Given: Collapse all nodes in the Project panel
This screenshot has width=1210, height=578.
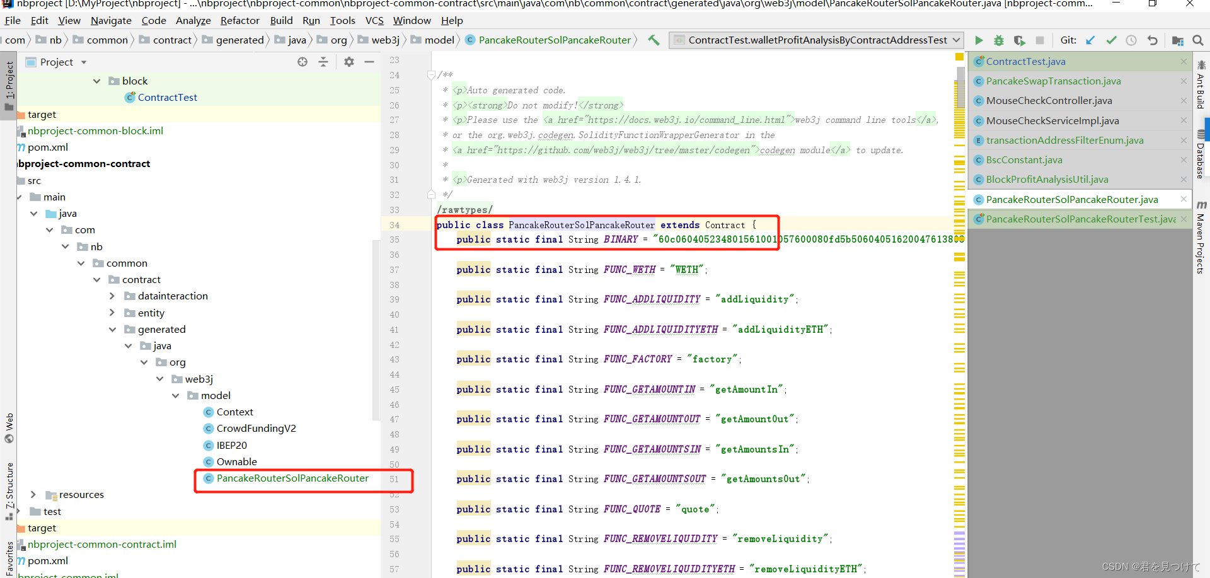Looking at the screenshot, I should point(323,61).
